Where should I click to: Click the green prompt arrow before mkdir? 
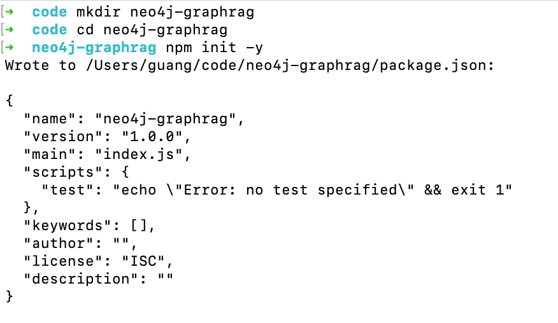[x=10, y=12]
